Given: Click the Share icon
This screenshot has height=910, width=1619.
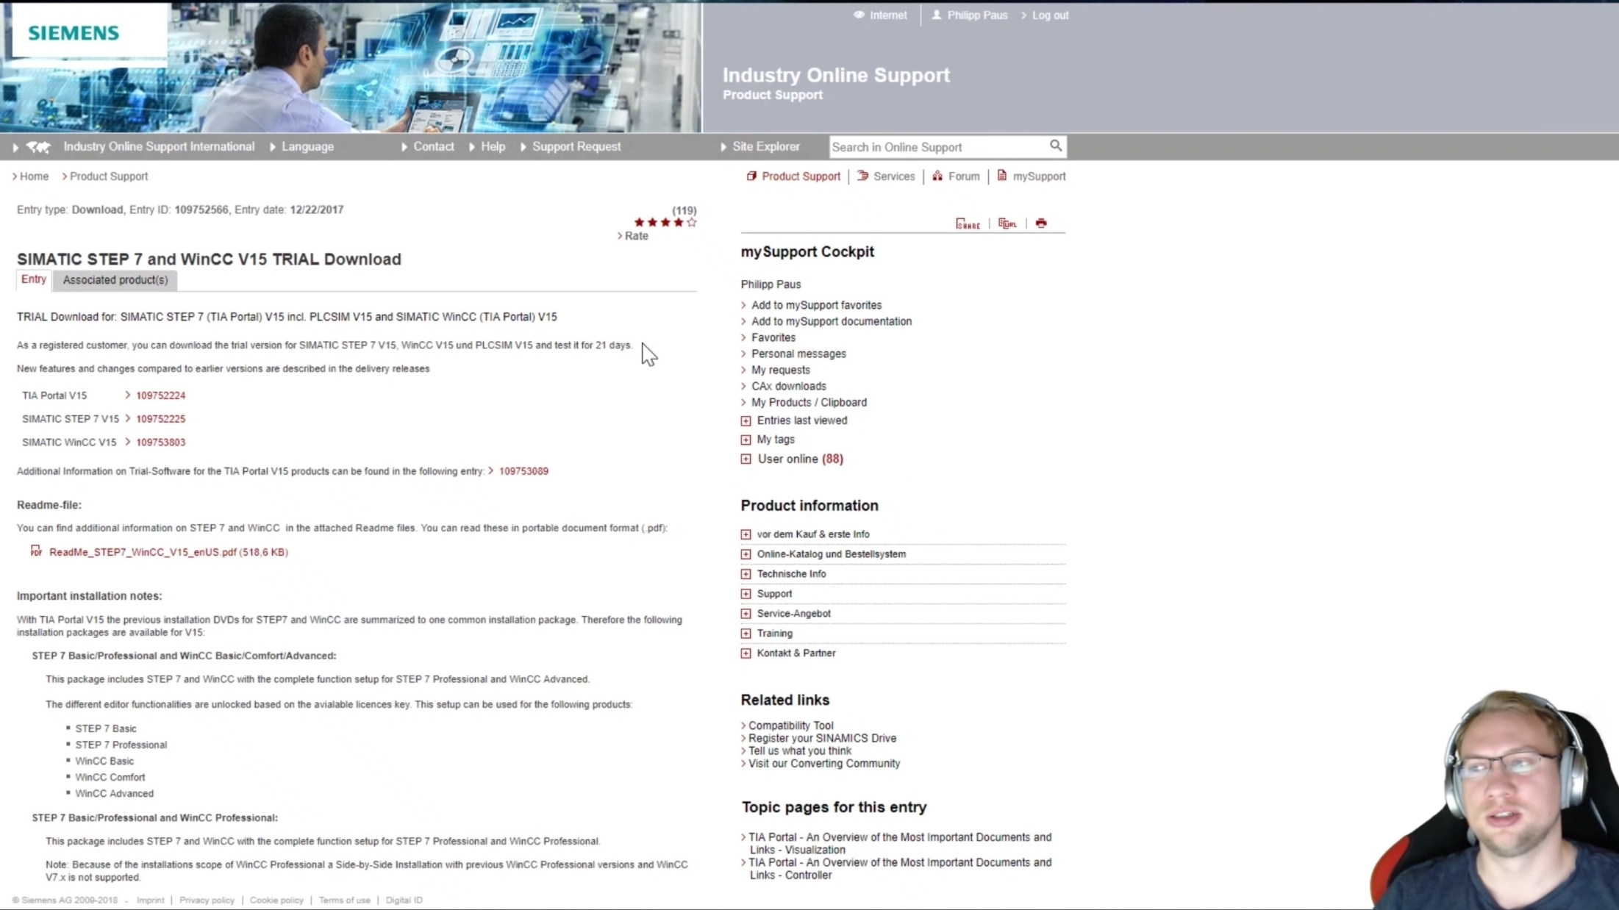Looking at the screenshot, I should click(968, 223).
